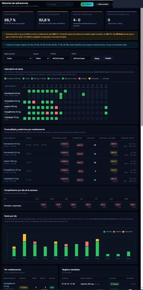Open the Medicamento dropdown

[18, 58]
